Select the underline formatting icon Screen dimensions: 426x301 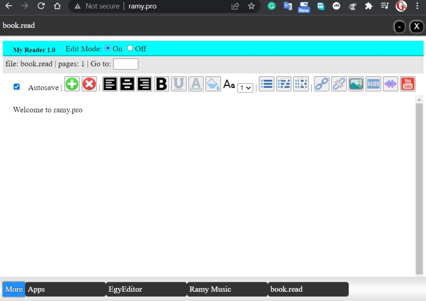pyautogui.click(x=178, y=84)
